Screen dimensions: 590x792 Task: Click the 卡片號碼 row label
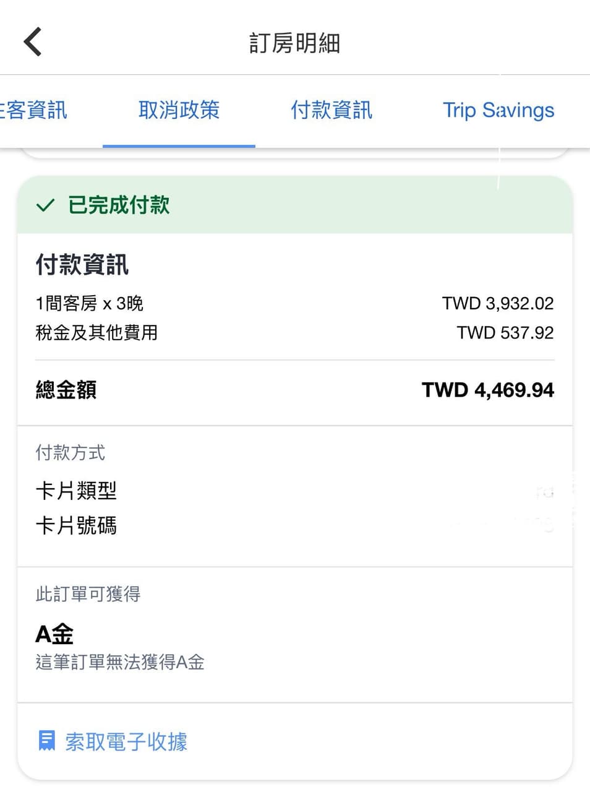76,526
